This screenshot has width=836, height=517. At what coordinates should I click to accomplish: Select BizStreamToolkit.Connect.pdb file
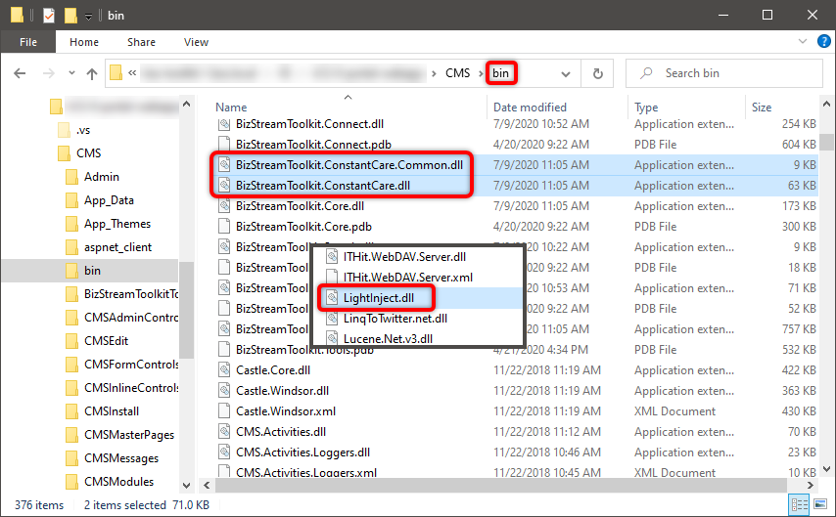pos(313,145)
